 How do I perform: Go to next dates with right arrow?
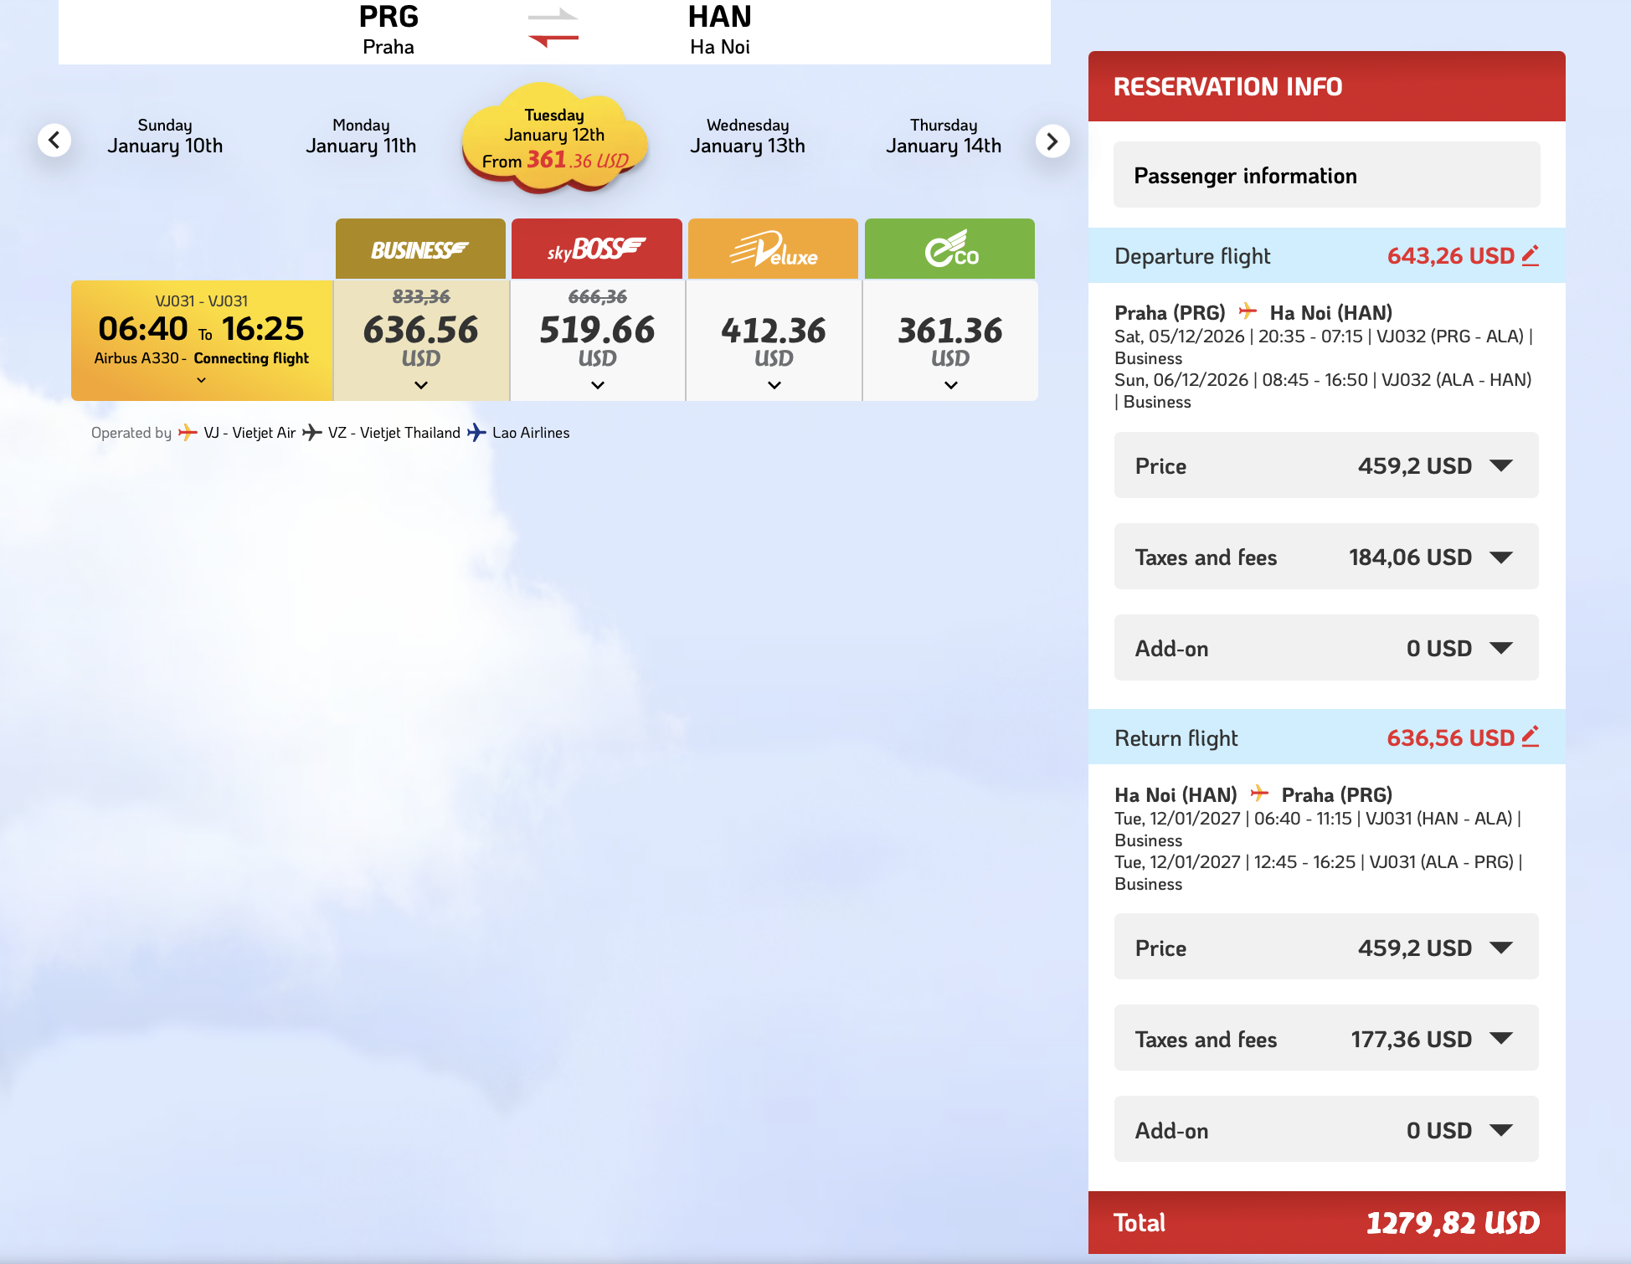pos(1052,141)
